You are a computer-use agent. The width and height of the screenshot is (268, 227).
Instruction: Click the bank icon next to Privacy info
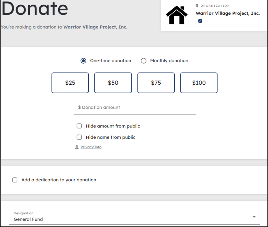pyautogui.click(x=77, y=147)
